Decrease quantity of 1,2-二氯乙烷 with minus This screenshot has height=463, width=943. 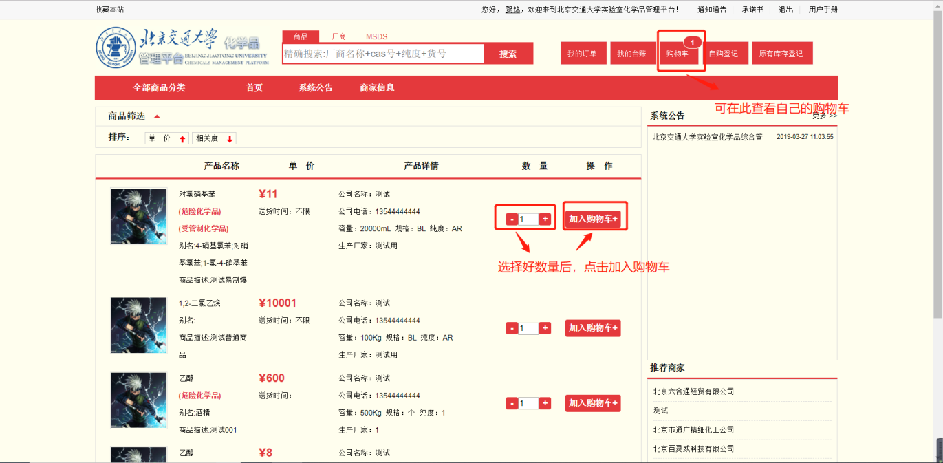(512, 328)
